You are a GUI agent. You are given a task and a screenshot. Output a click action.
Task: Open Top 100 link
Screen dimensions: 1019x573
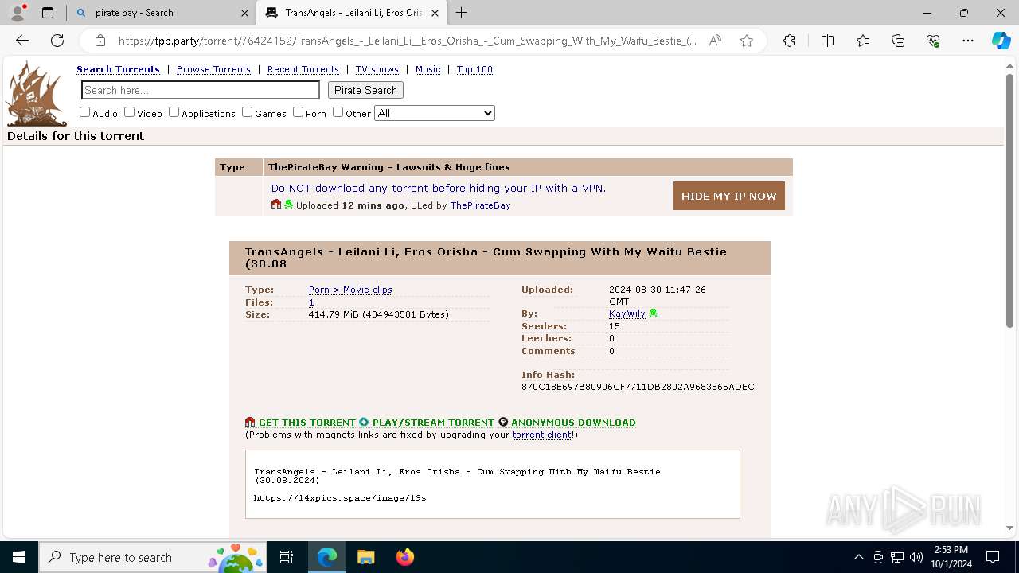point(474,69)
